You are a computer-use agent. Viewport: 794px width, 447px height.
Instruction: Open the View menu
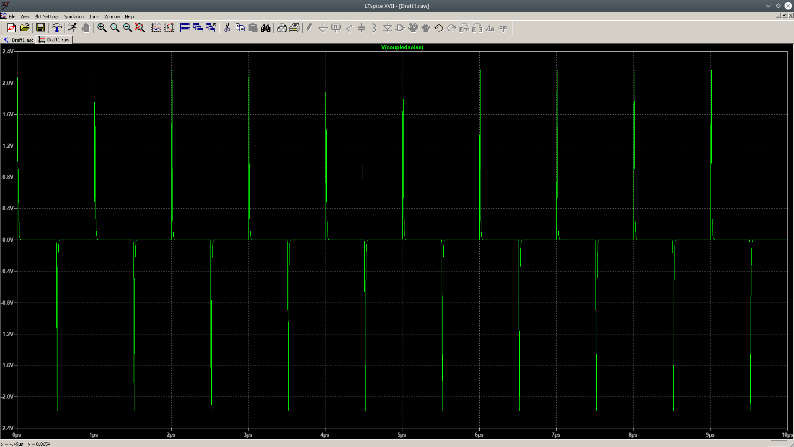[25, 17]
